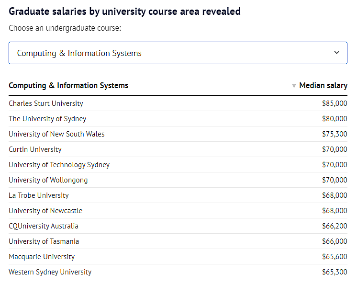
Task: Click the dropdown chevron arrow
Action: coord(336,53)
